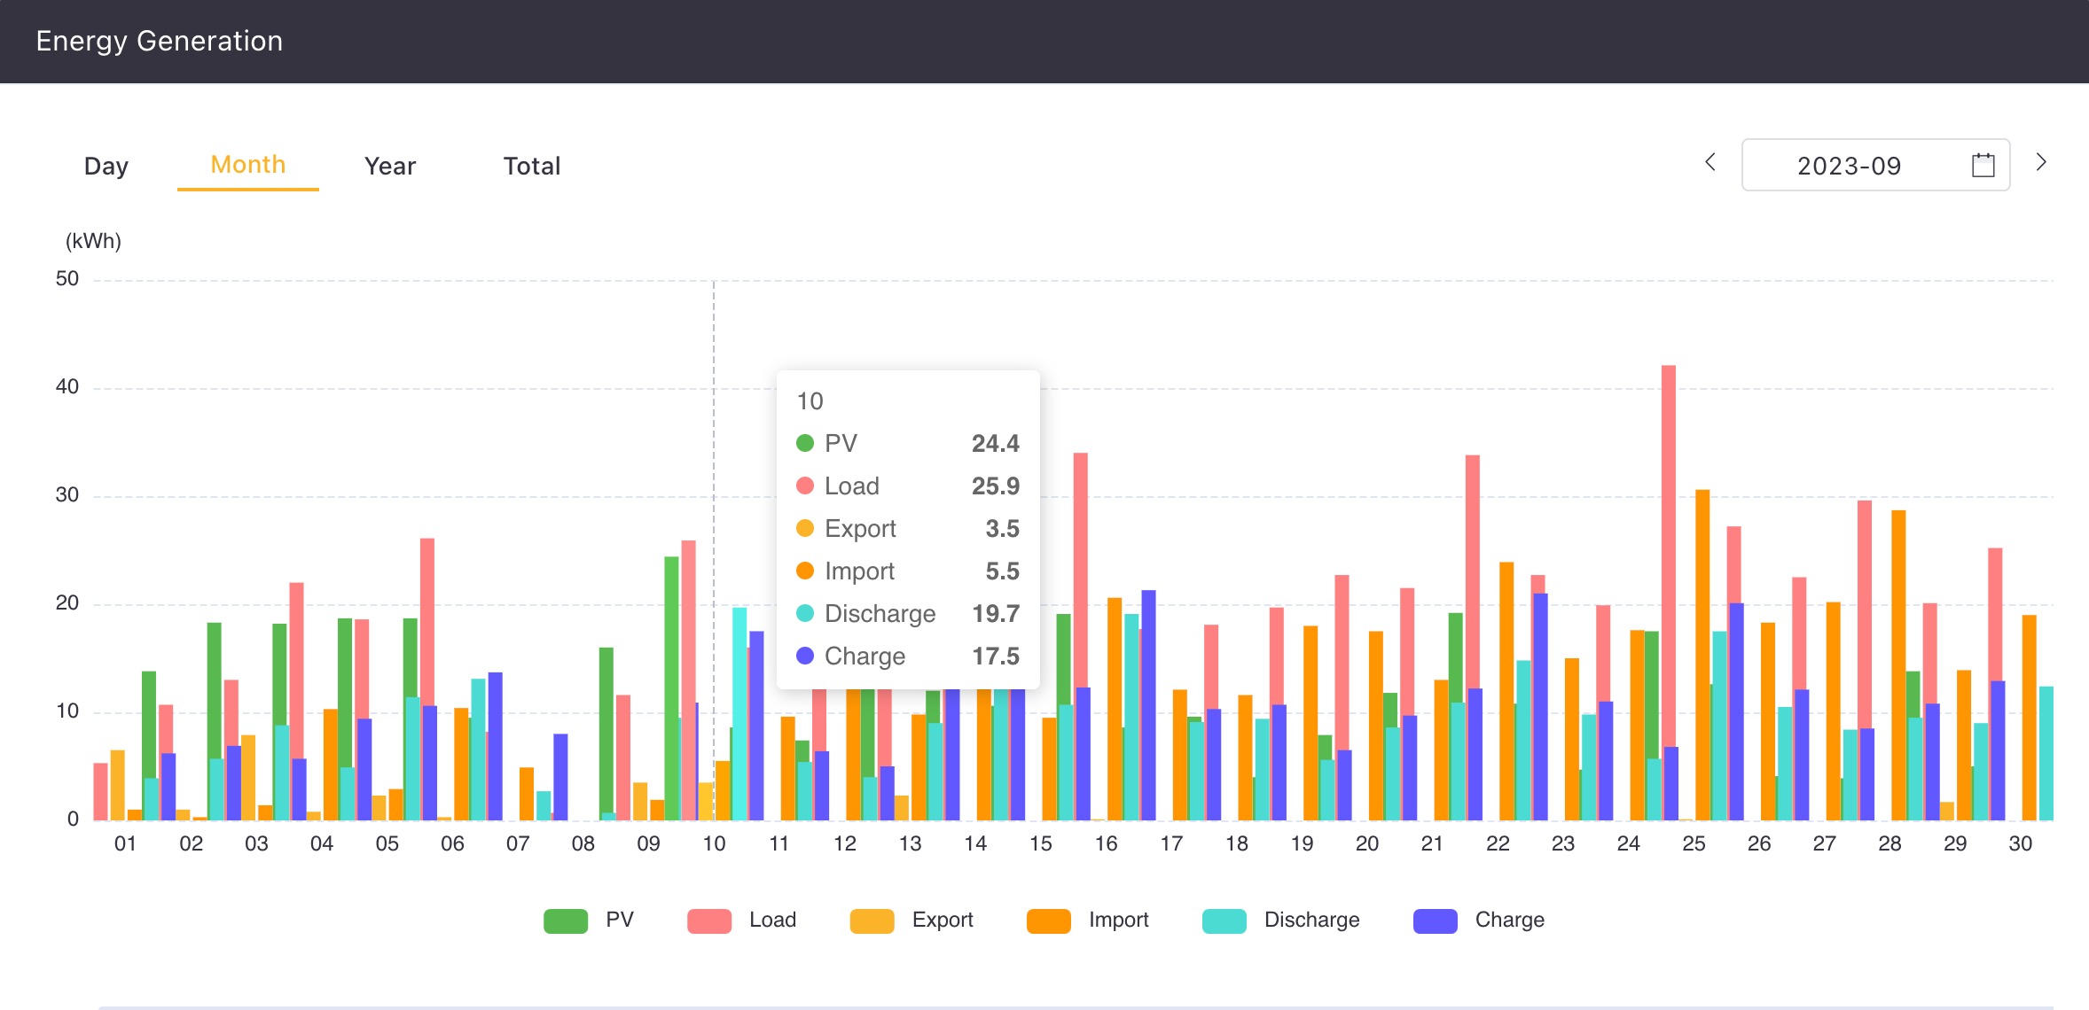Switch to the Total tab
Screen dimensions: 2089x1010
[x=532, y=166]
